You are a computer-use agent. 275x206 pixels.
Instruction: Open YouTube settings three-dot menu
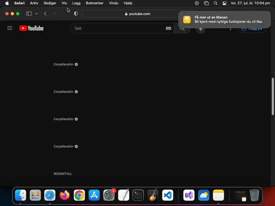point(230,29)
